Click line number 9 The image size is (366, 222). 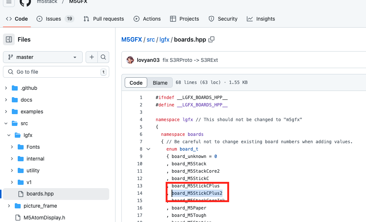[141, 156]
